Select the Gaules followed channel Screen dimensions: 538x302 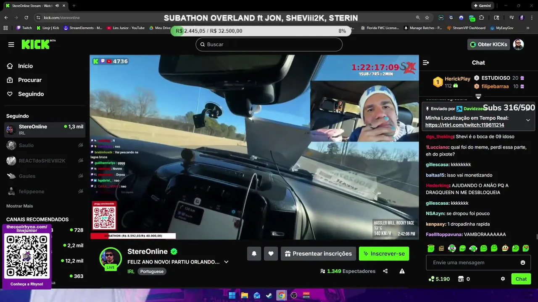tap(45, 176)
